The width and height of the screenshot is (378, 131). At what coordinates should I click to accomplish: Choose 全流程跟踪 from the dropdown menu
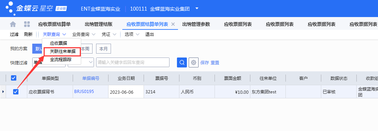[x=61, y=59]
